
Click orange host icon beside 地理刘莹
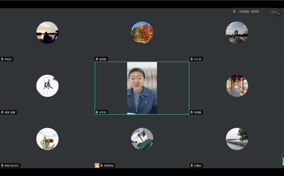point(97,166)
